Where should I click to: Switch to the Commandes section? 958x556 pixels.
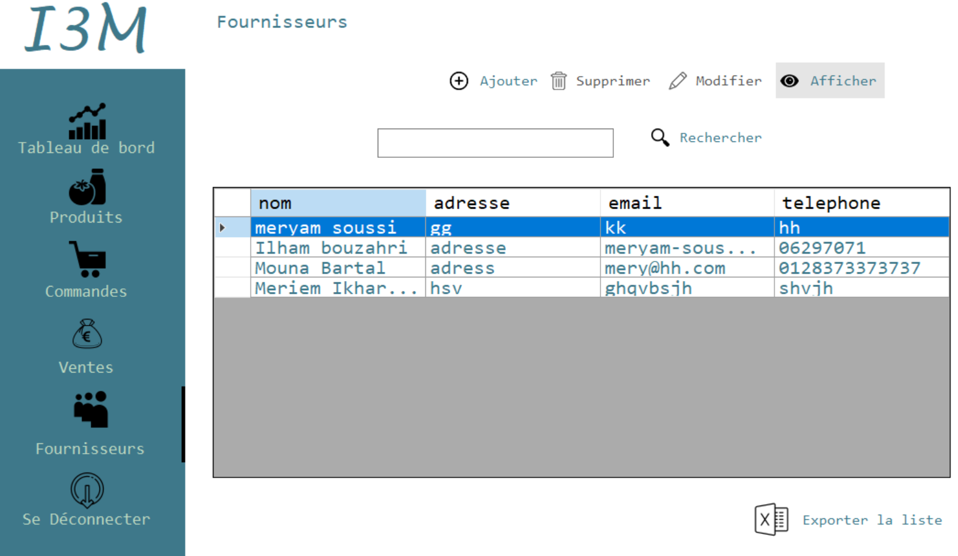click(85, 291)
